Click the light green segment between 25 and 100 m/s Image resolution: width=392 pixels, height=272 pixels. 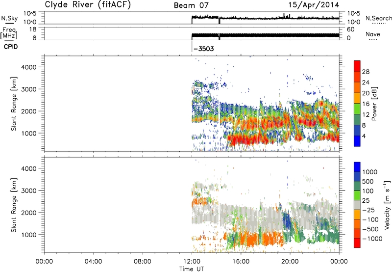point(357,195)
